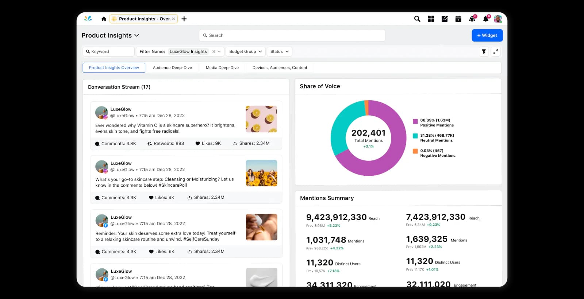
Task: Click the Positive Mentions purple legend swatch
Action: (x=415, y=121)
